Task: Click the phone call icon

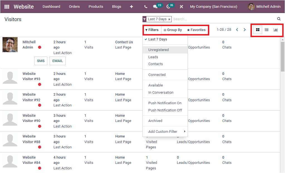Action: click(146, 6)
